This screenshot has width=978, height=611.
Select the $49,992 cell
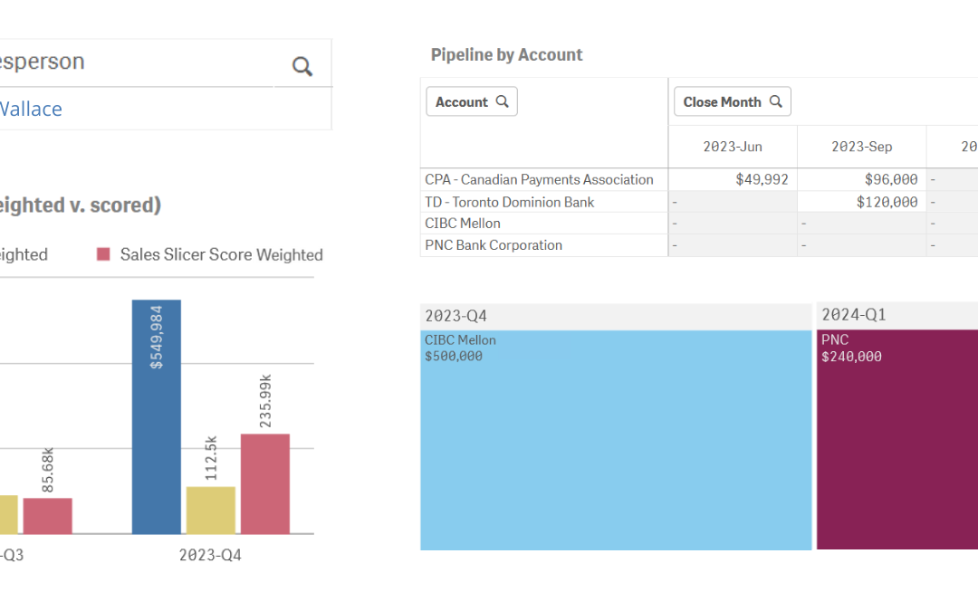coord(733,179)
